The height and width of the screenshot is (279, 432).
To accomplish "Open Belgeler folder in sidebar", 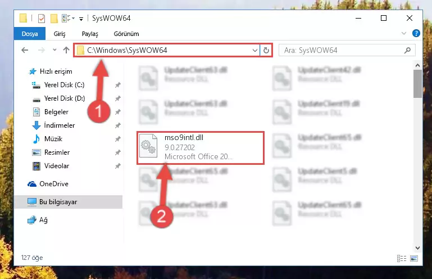I will pos(56,112).
